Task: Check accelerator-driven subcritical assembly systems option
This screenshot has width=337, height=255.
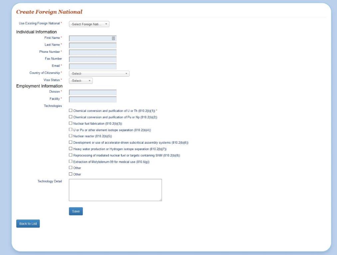Action: [71, 142]
